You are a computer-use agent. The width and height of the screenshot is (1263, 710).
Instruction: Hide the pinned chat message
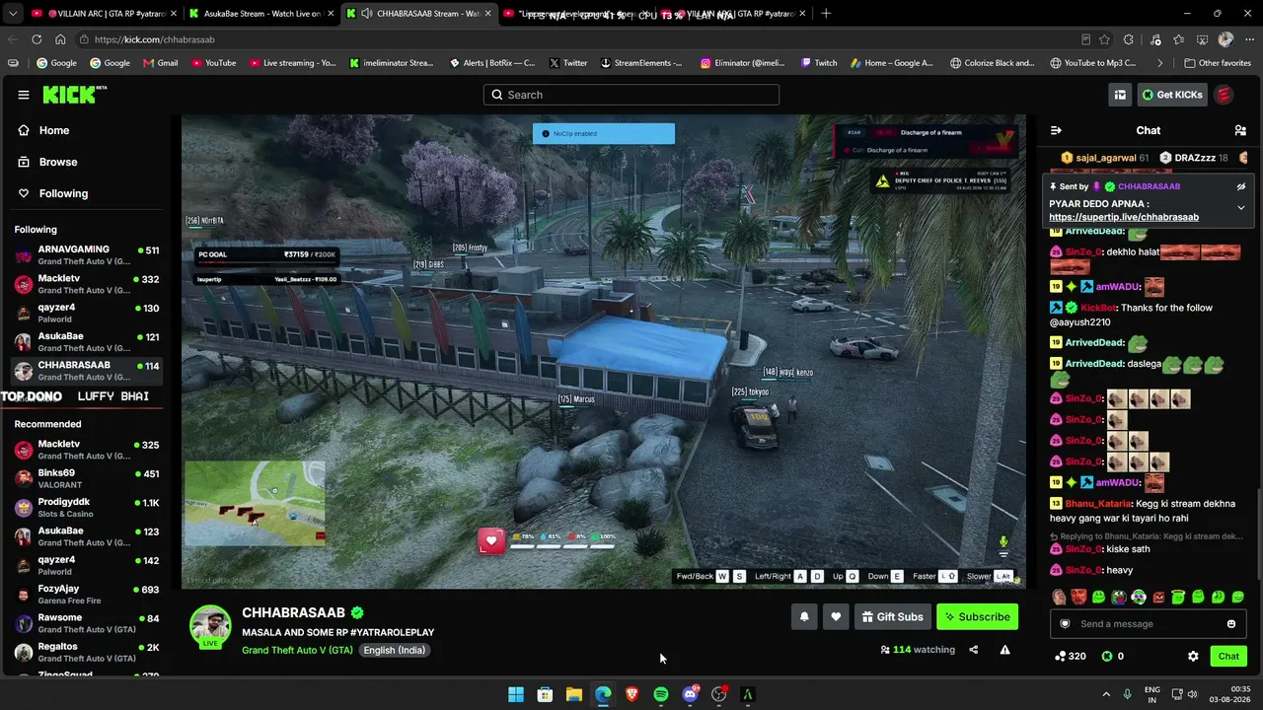pyautogui.click(x=1241, y=186)
